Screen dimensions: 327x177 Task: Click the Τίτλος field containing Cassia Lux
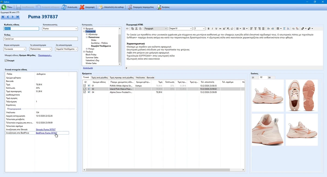(41, 39)
